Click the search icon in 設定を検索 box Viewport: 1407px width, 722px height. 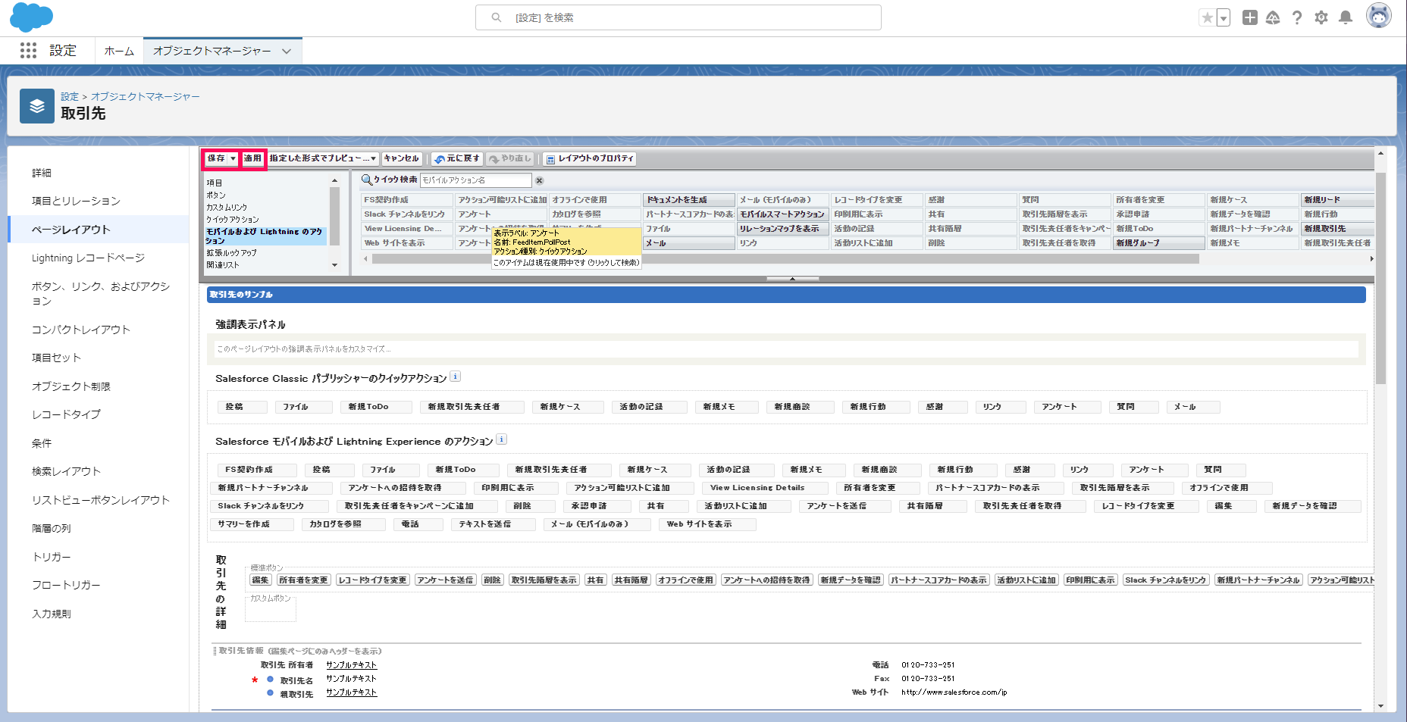coord(497,17)
